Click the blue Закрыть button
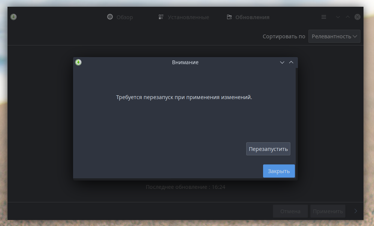The width and height of the screenshot is (374, 226). (x=279, y=171)
